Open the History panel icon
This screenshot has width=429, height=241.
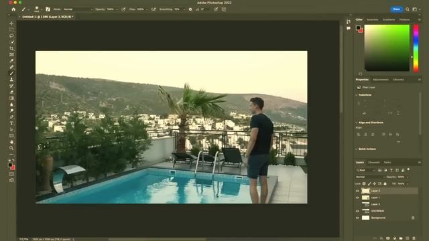coord(349,22)
